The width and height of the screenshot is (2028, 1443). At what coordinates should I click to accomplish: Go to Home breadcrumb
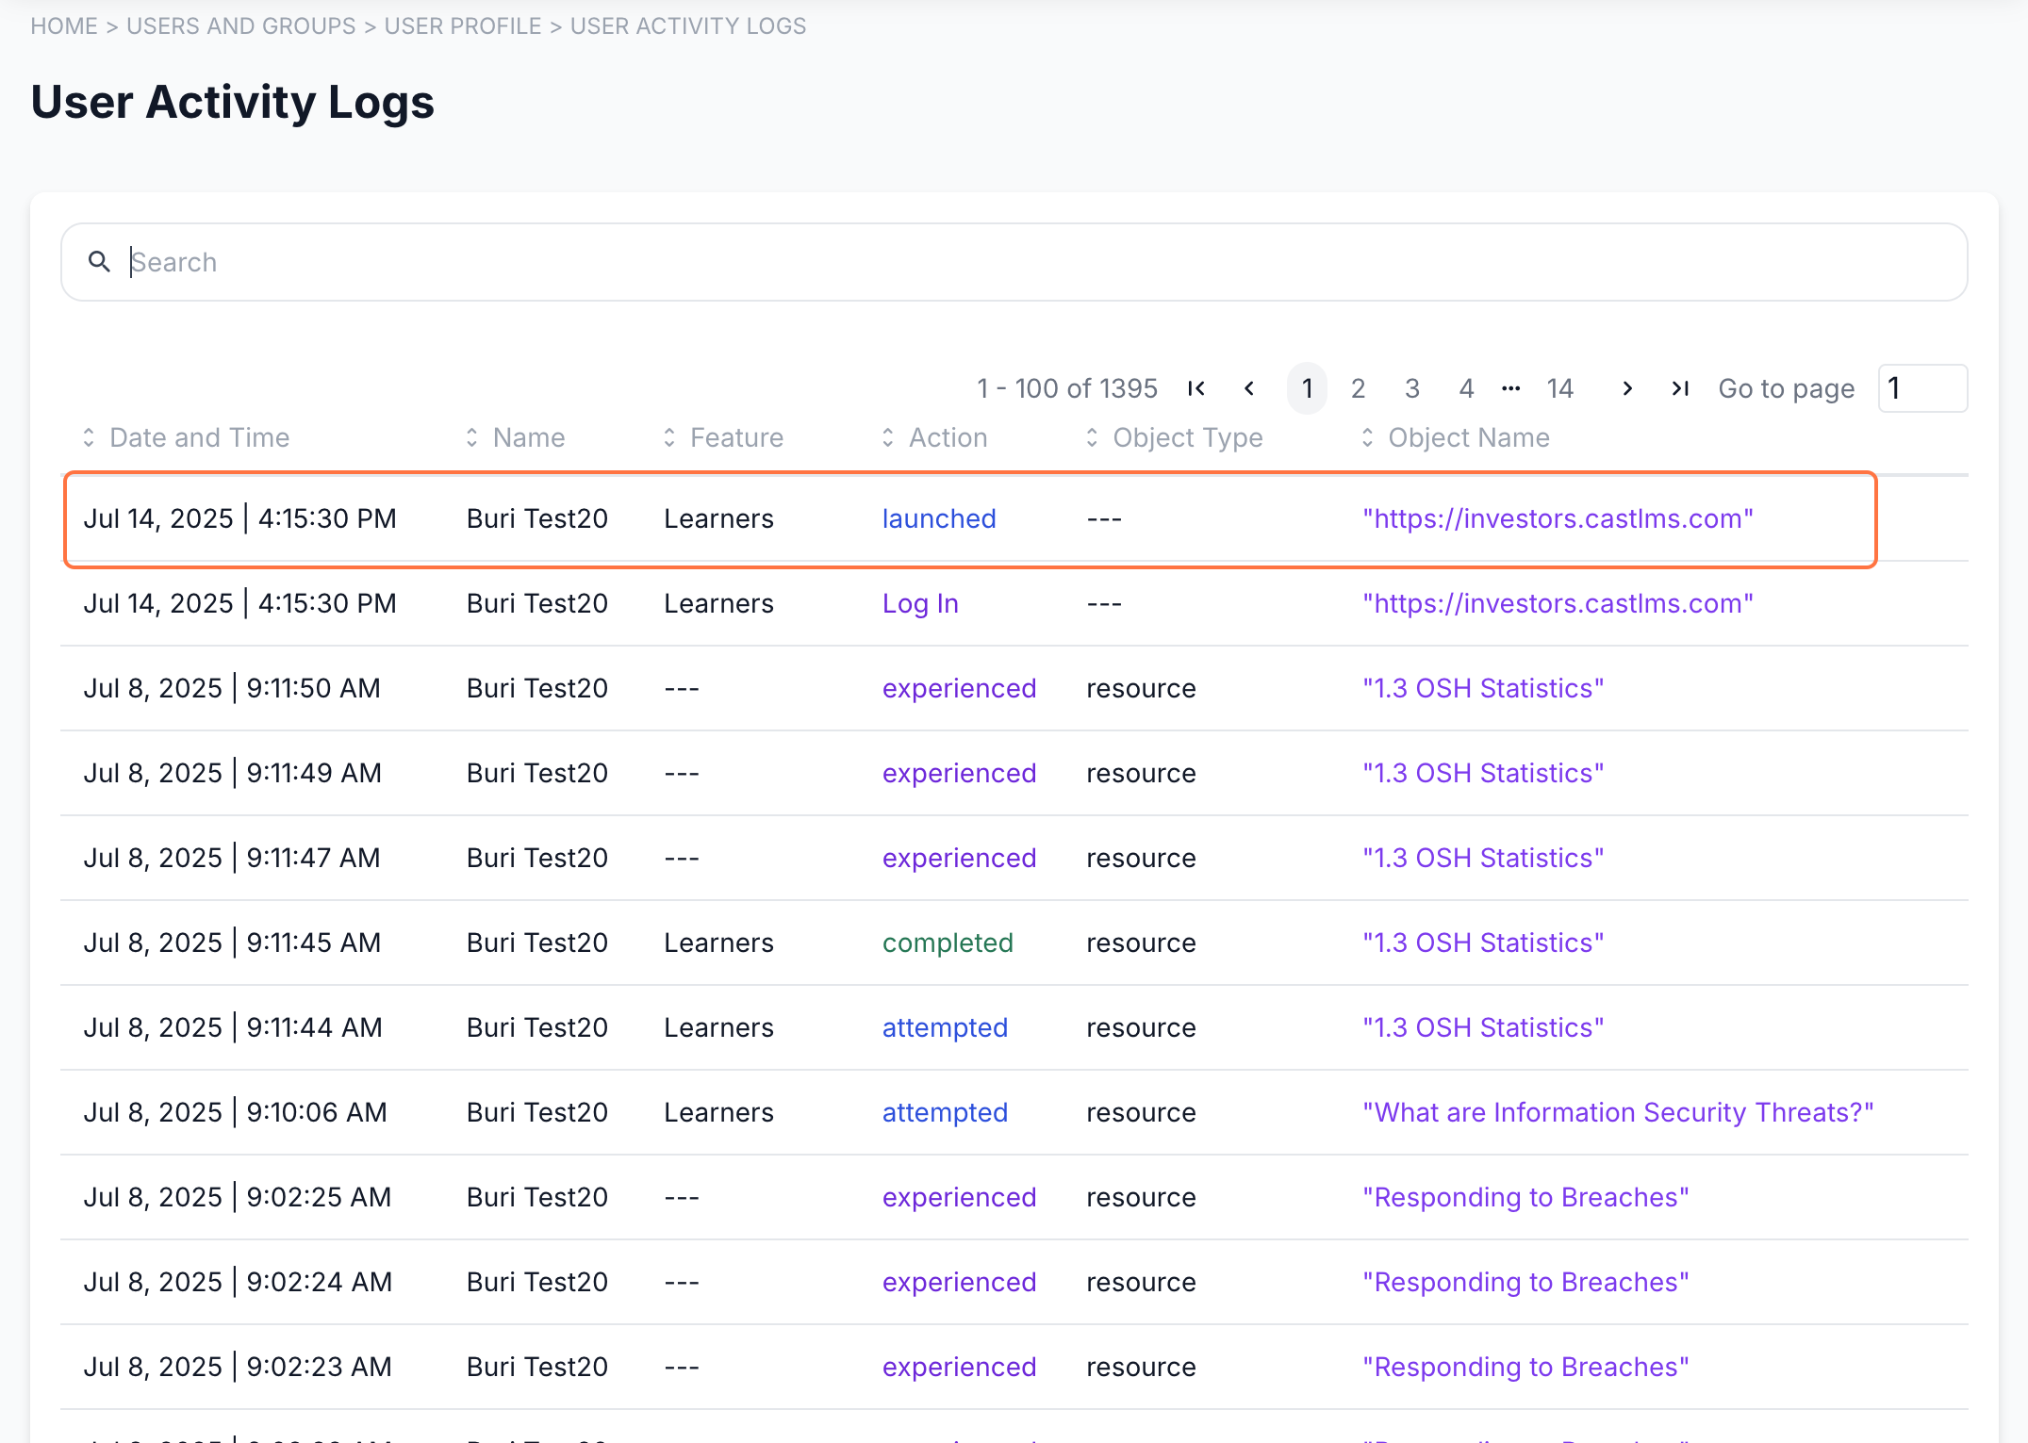pyautogui.click(x=64, y=25)
